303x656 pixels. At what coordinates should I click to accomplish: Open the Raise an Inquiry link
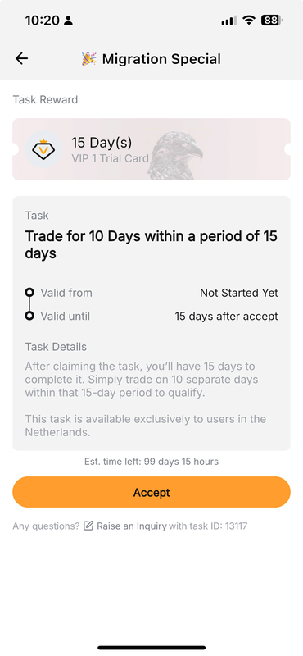(x=132, y=526)
